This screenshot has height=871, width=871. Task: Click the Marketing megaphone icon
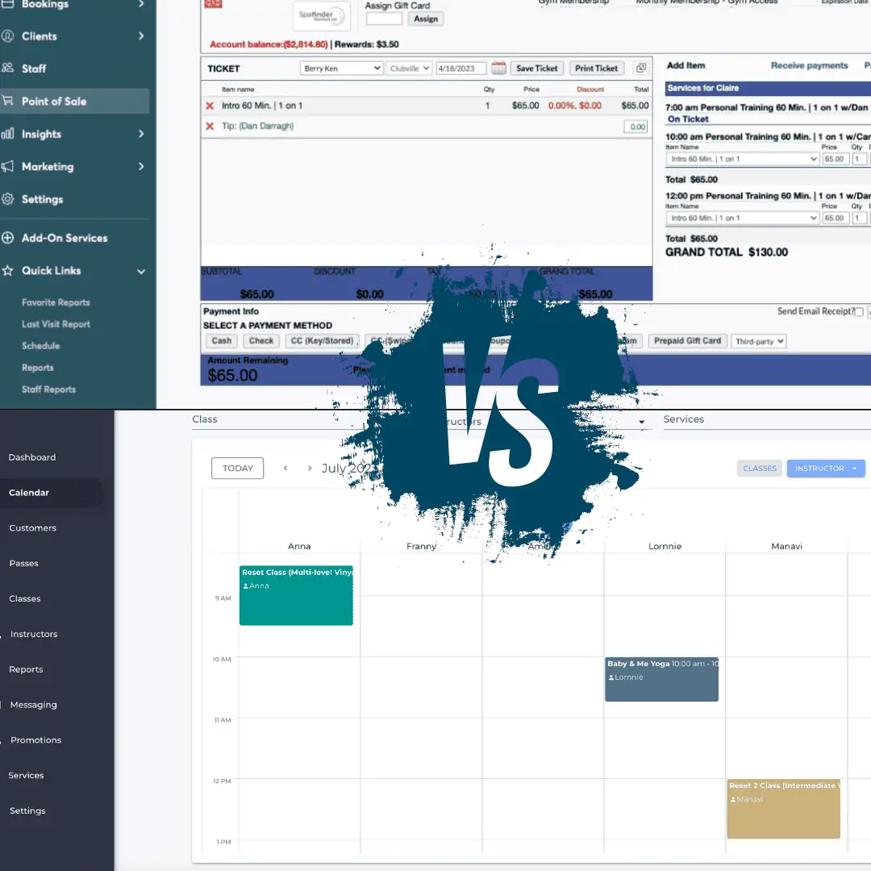(8, 167)
